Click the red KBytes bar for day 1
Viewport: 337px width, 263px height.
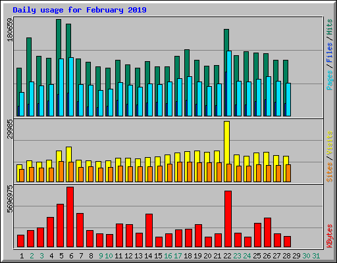point(20,241)
